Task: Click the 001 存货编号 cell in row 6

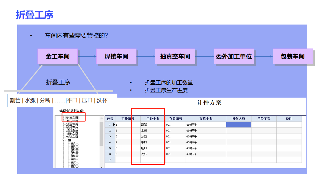Action: 176,154
